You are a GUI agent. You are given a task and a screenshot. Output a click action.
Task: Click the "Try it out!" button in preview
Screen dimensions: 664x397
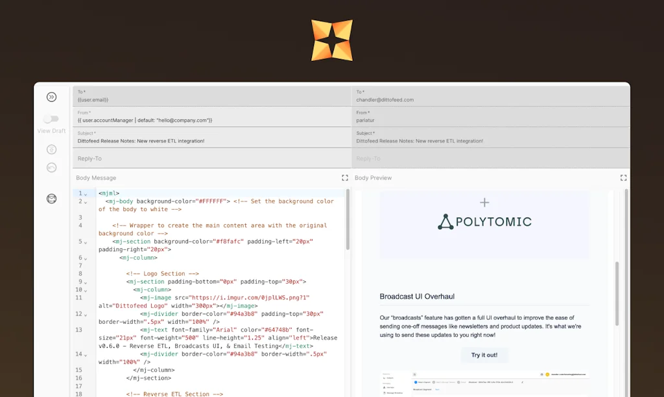click(484, 355)
